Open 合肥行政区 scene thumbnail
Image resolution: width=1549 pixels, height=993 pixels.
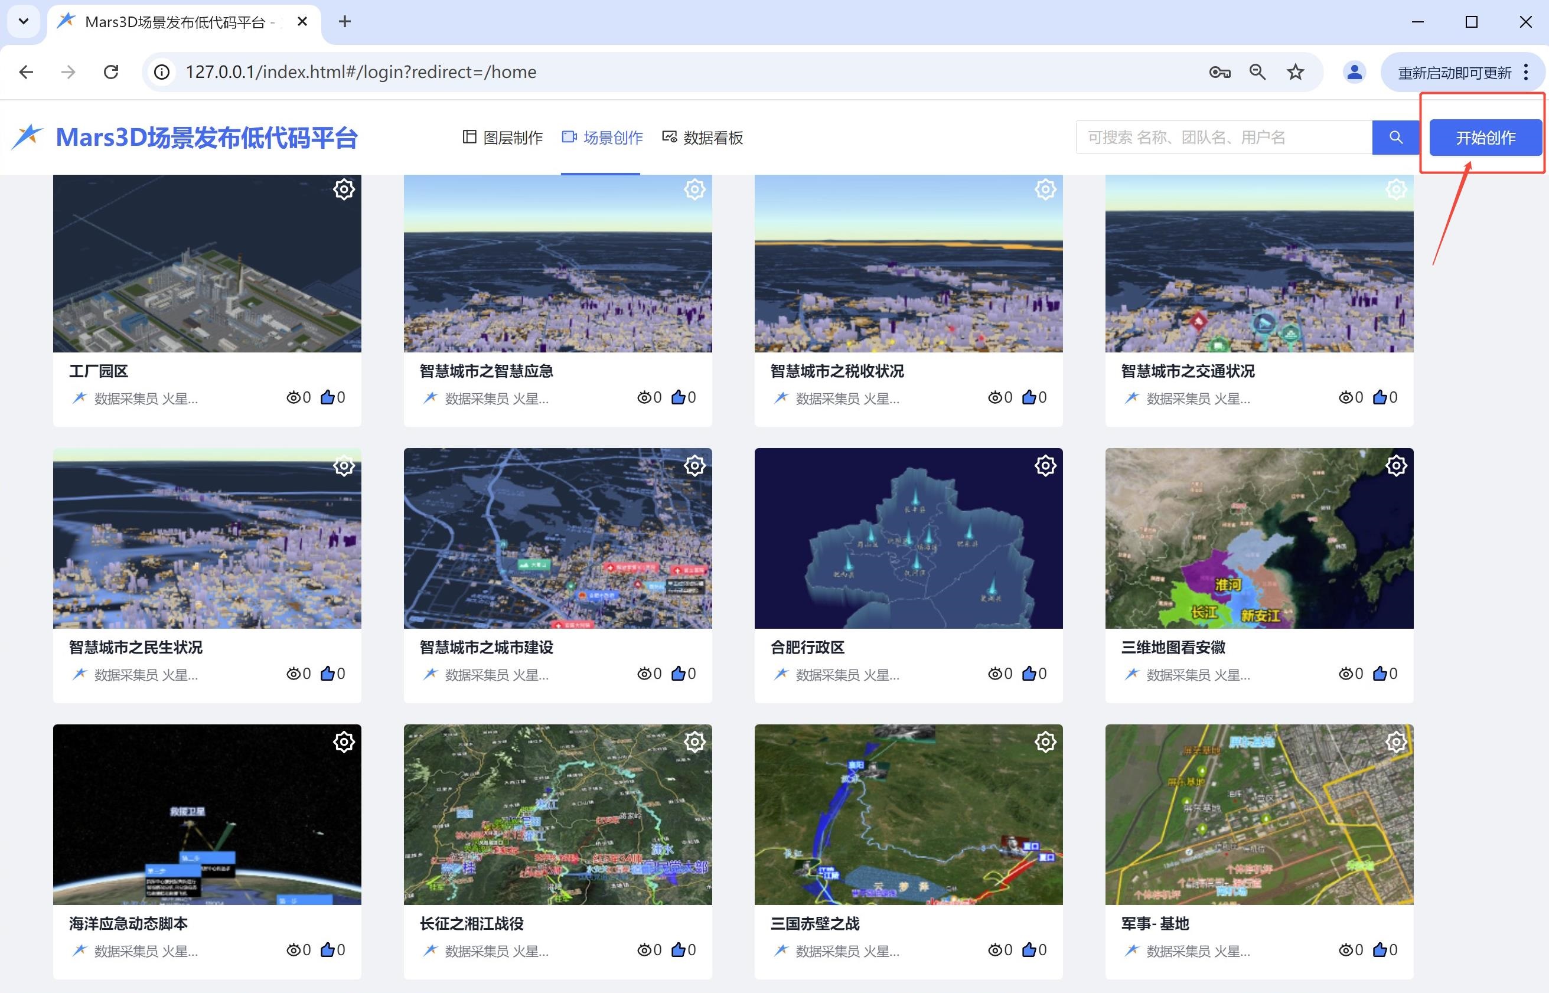(909, 538)
